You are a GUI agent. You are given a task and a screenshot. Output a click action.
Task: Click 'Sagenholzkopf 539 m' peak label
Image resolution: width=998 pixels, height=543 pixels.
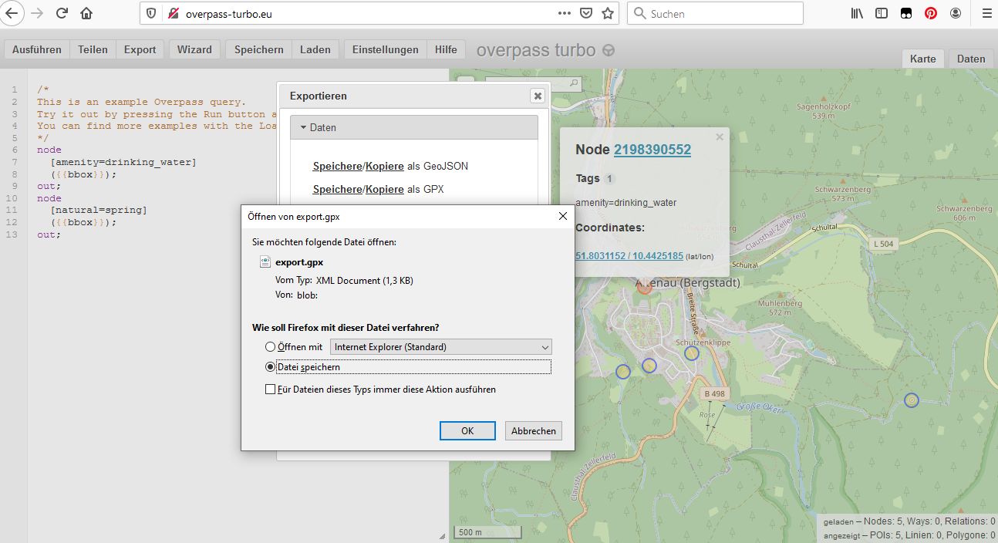coord(823,111)
